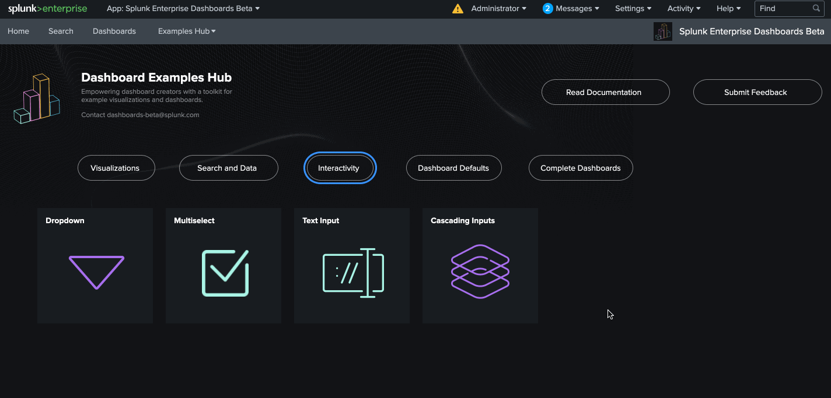
Task: Click the yellow warning triangle icon
Action: [458, 9]
